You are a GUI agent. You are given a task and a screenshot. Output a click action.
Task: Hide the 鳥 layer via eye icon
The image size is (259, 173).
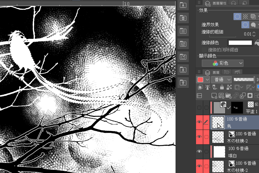(199, 122)
